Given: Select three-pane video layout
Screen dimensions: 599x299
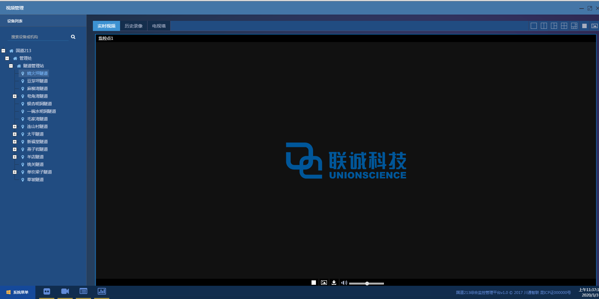Looking at the screenshot, I should tap(554, 26).
